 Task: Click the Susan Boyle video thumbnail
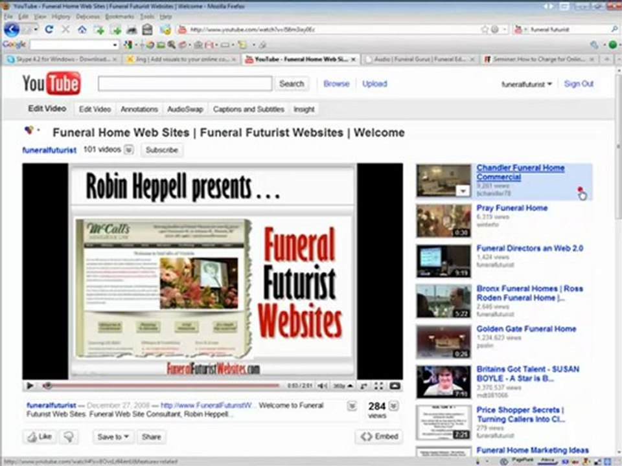[443, 382]
